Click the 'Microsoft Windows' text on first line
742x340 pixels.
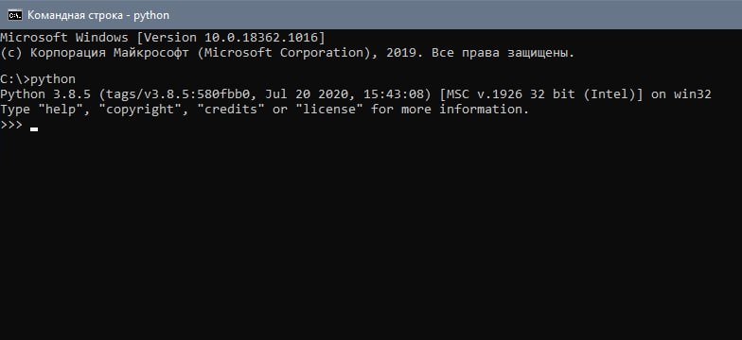pos(64,38)
